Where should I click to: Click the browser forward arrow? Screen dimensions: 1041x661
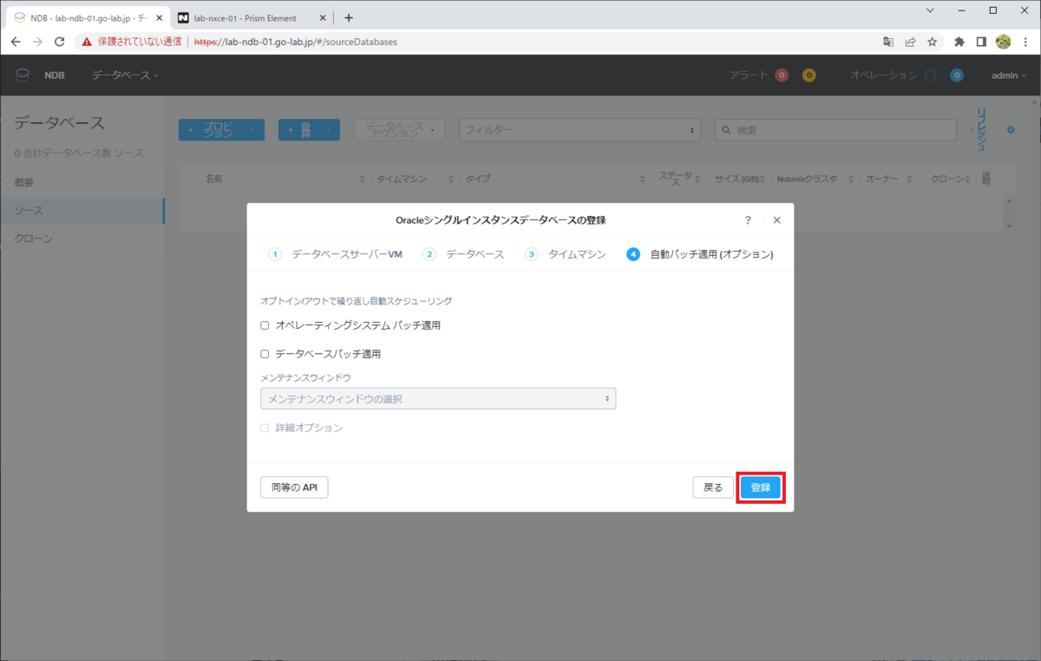coord(37,42)
